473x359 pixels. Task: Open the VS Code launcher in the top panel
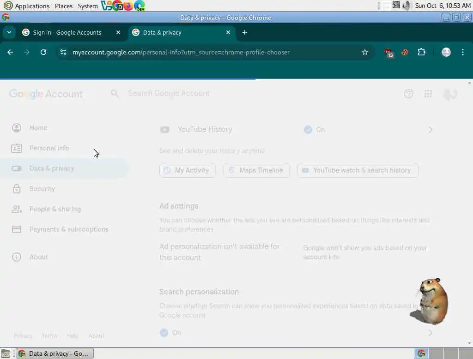pos(106,6)
